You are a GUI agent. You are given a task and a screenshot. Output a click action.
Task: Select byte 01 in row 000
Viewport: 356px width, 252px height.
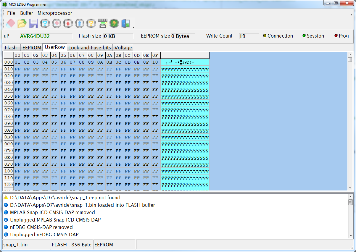point(17,62)
